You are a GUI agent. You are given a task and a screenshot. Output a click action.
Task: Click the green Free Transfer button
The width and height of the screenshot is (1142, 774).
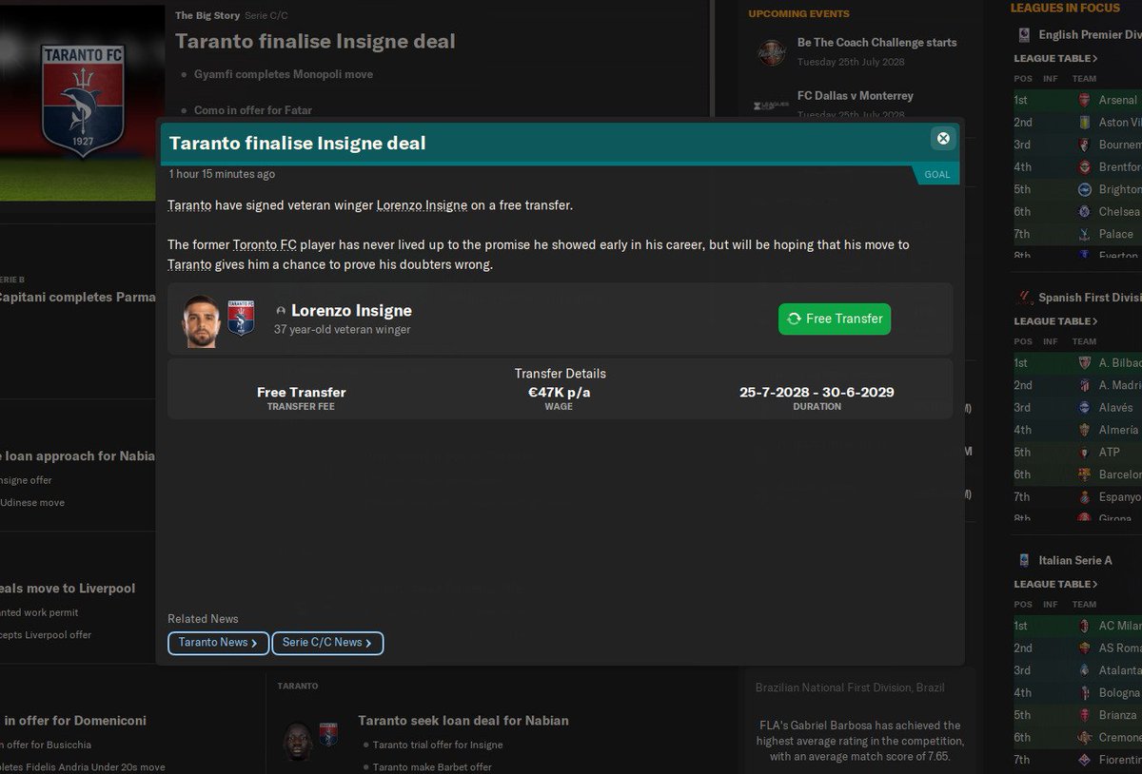click(835, 319)
